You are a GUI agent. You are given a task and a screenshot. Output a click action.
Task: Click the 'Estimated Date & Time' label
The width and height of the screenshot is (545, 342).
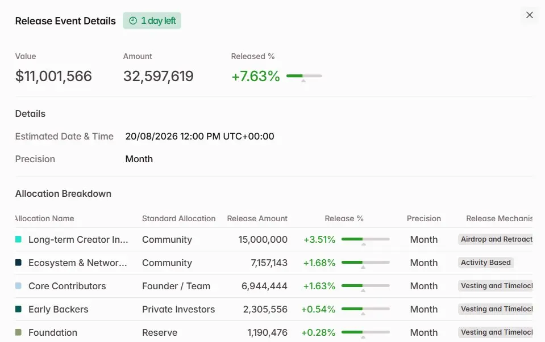point(64,136)
